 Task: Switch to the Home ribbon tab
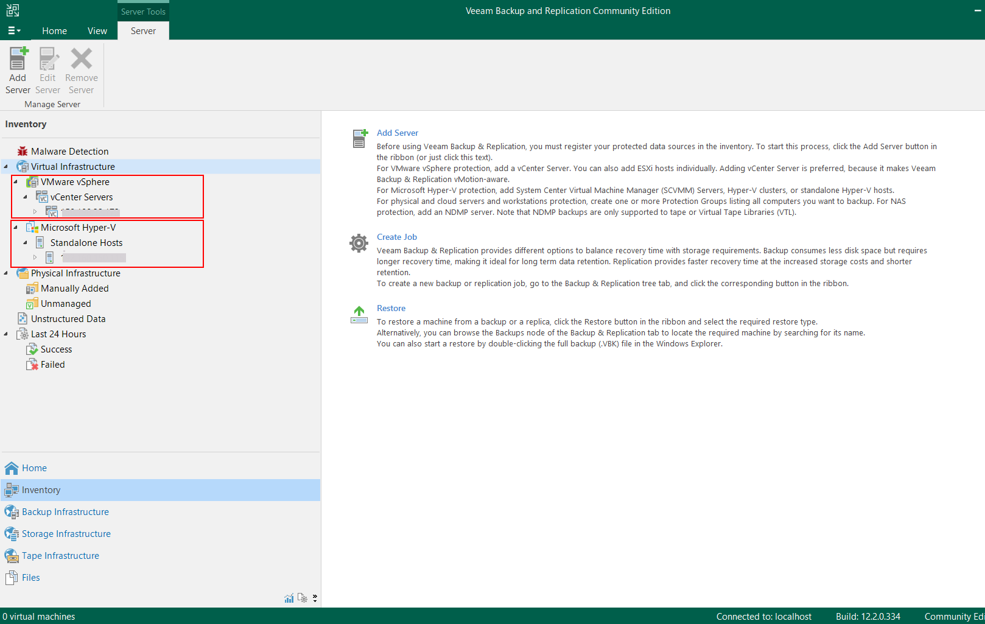pos(54,30)
